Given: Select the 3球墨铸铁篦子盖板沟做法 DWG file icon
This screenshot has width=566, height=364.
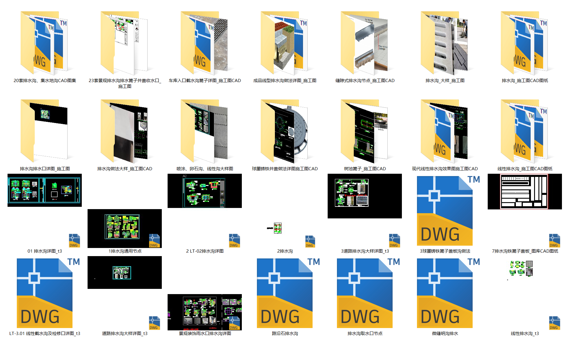Looking at the screenshot, I should click(x=448, y=211).
